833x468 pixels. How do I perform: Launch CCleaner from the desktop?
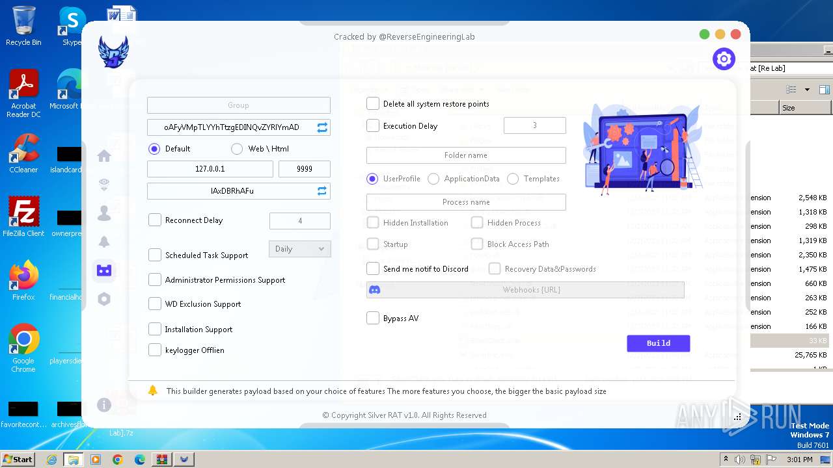[x=23, y=153]
